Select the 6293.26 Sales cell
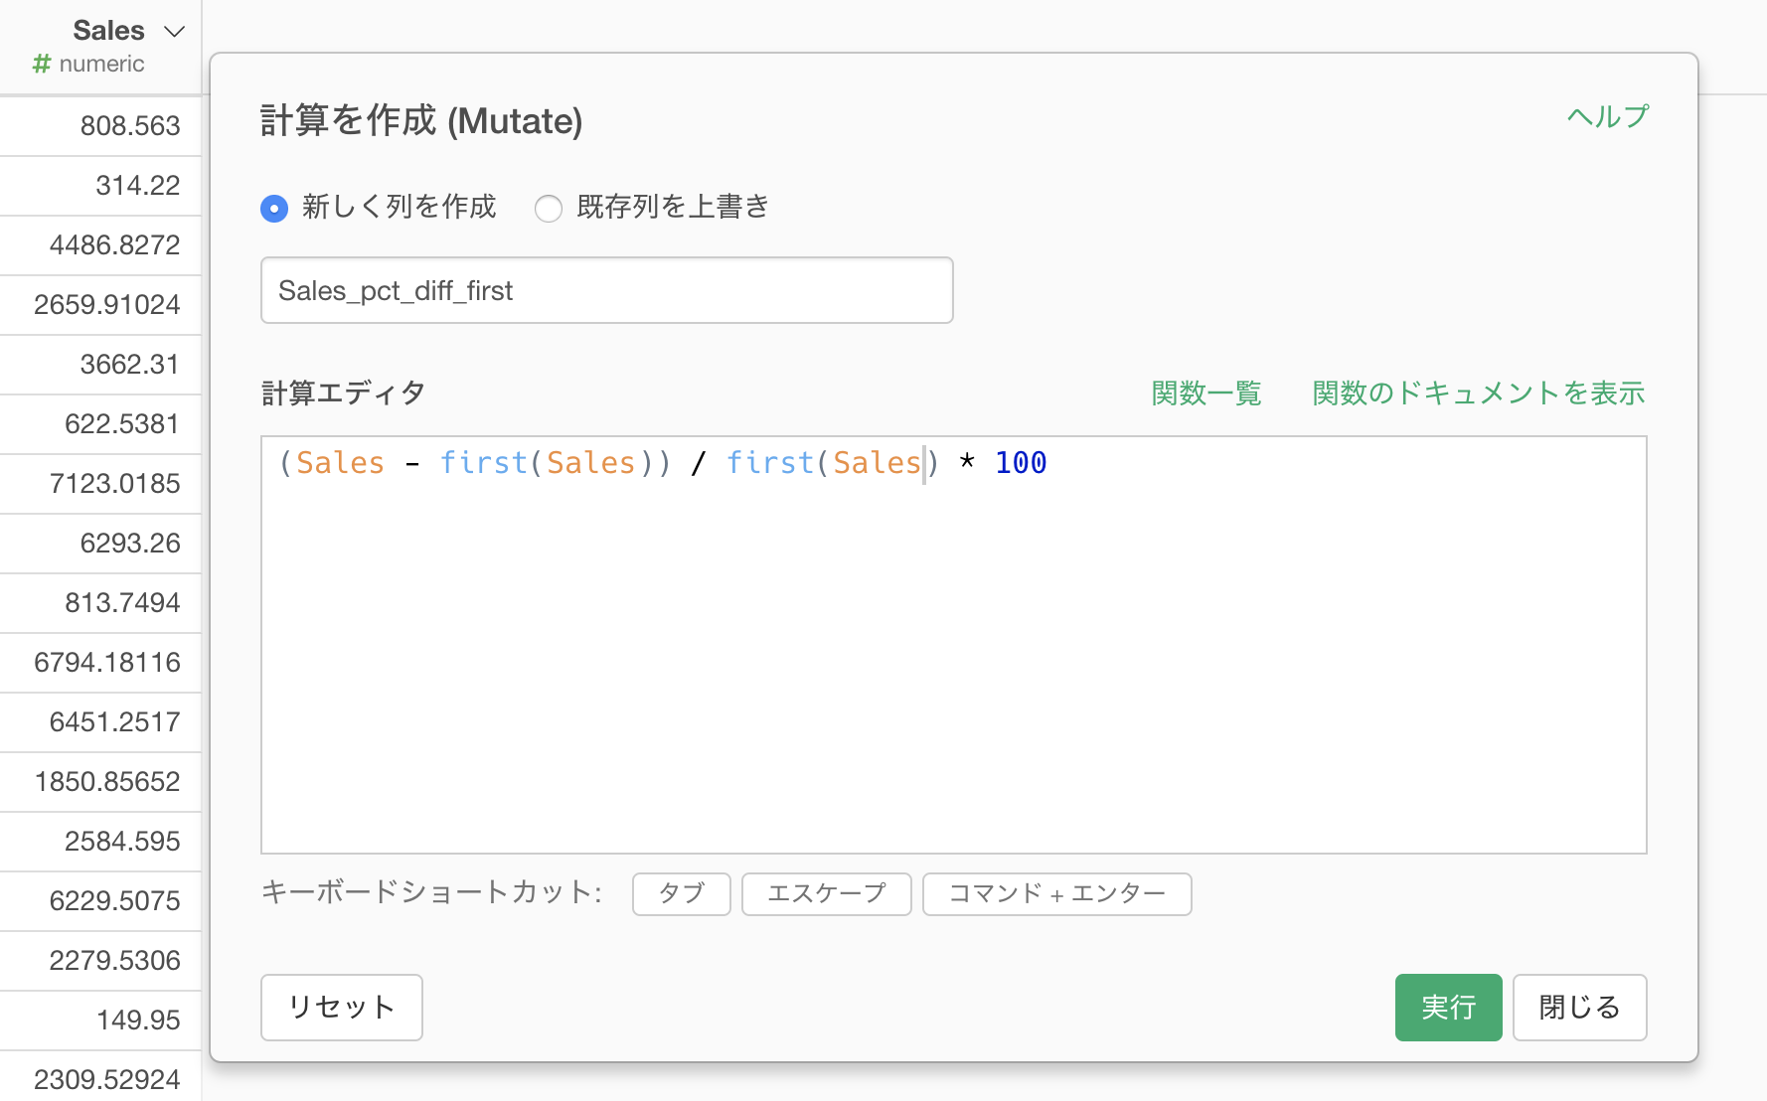Image resolution: width=1767 pixels, height=1101 pixels. tap(100, 544)
